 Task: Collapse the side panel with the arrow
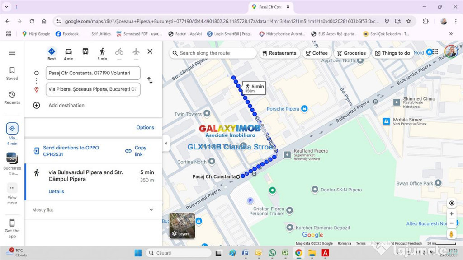(166, 143)
